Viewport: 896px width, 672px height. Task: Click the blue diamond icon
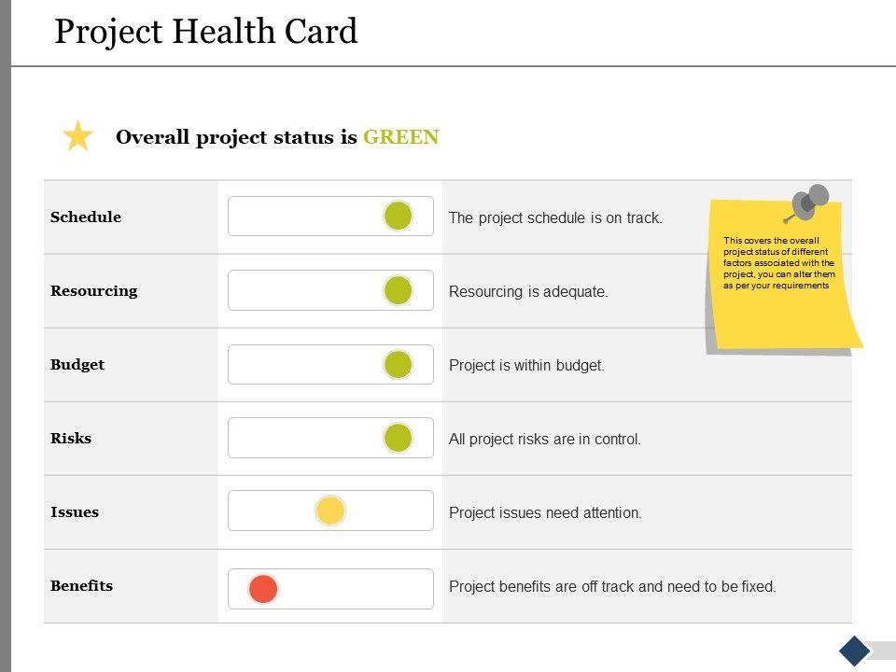click(855, 650)
